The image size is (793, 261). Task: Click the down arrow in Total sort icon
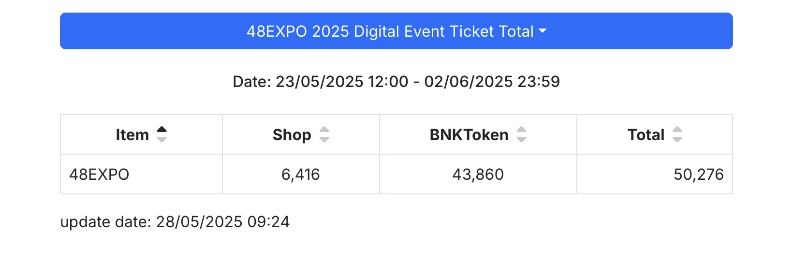[x=677, y=140]
